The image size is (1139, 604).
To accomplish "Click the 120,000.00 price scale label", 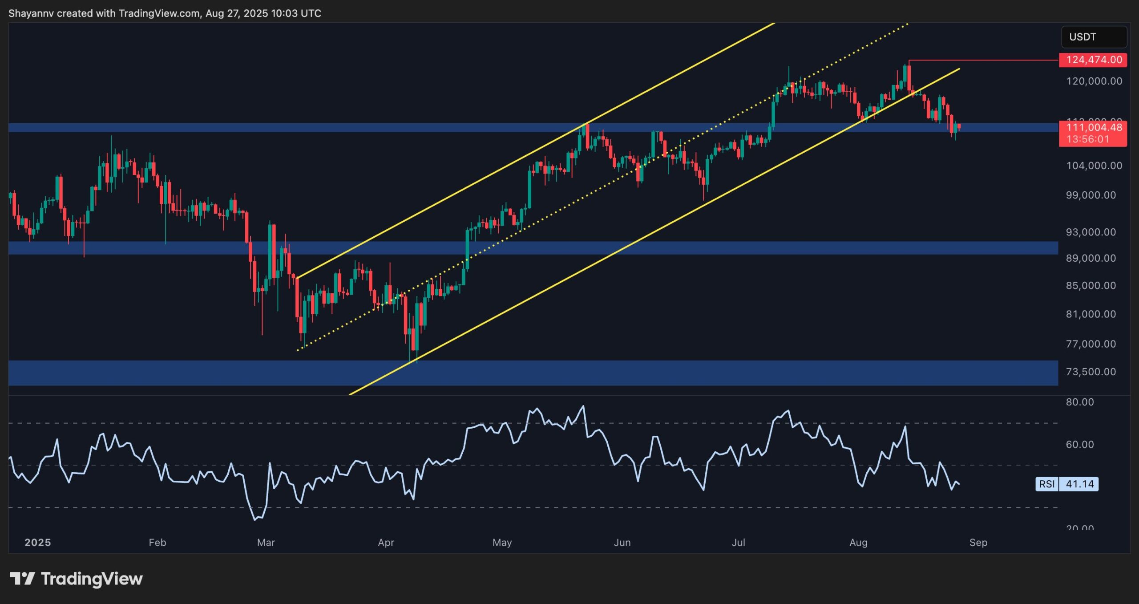I will [1095, 81].
